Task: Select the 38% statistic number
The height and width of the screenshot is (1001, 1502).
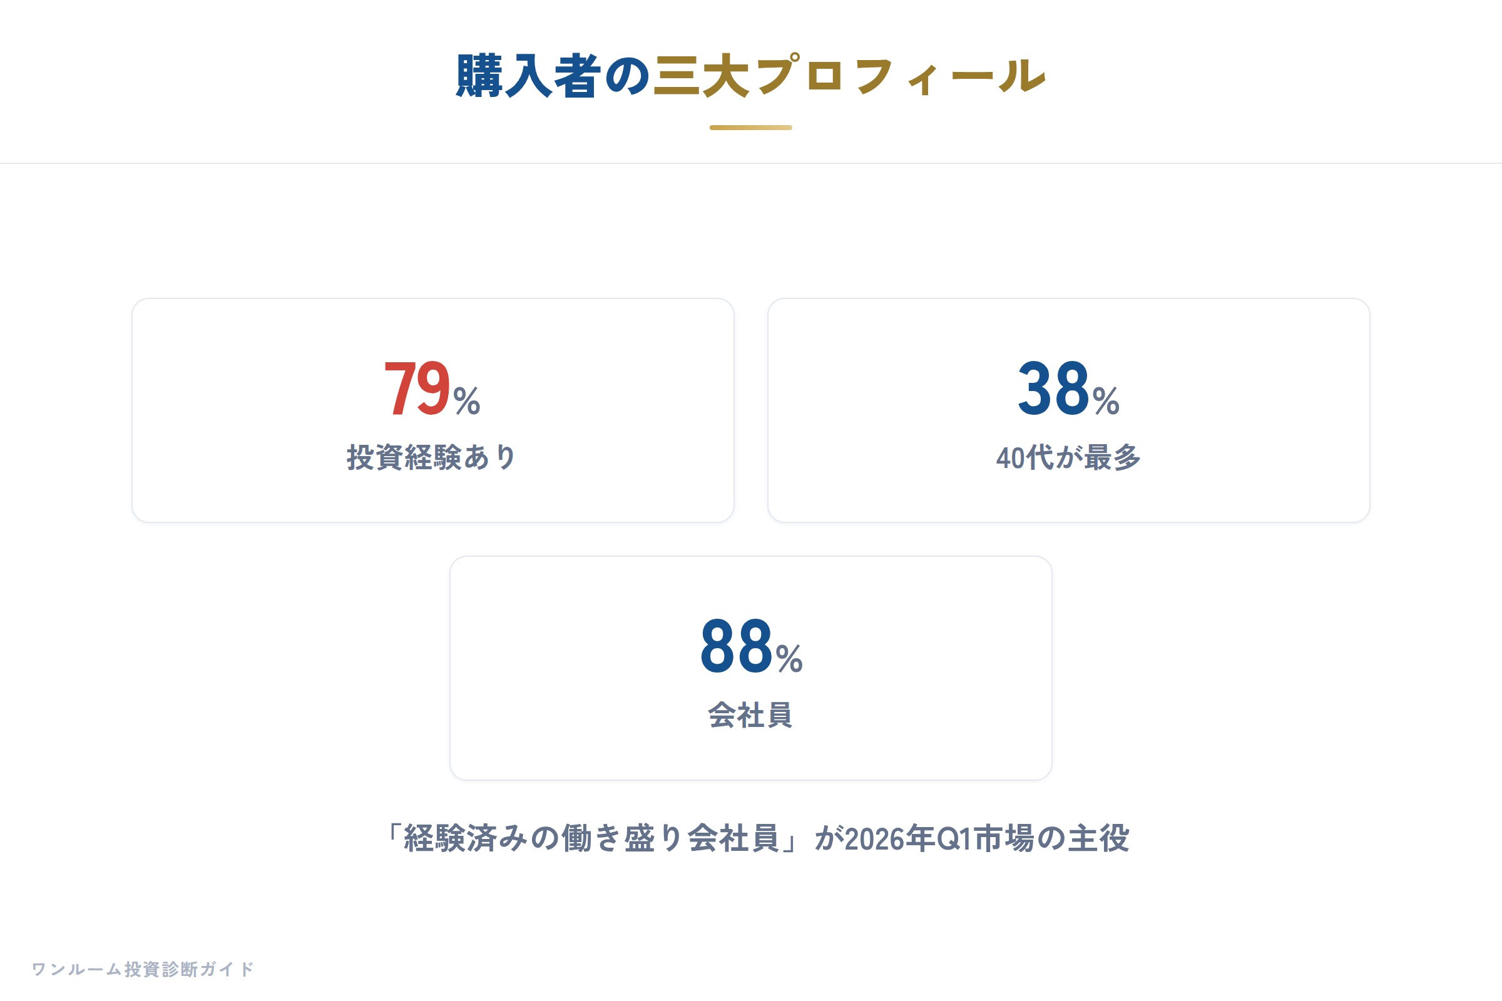Action: click(1068, 388)
